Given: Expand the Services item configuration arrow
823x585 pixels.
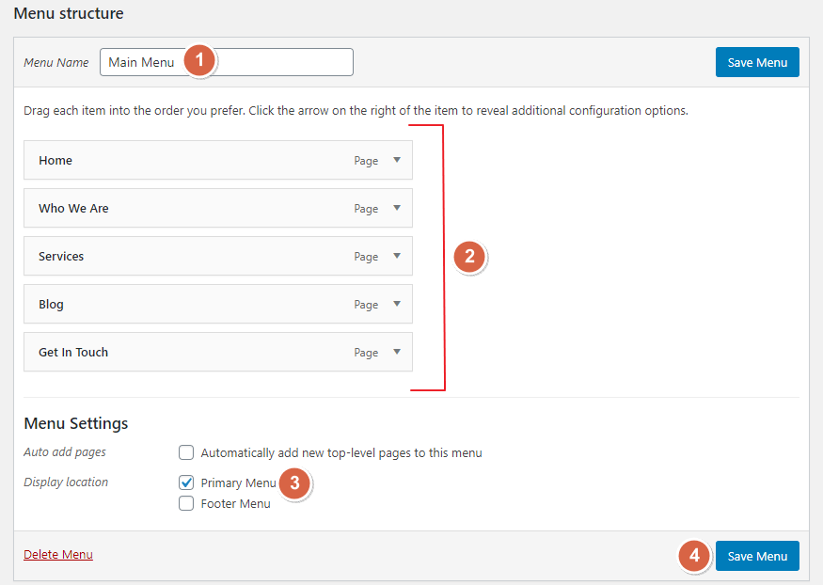Looking at the screenshot, I should [x=397, y=256].
